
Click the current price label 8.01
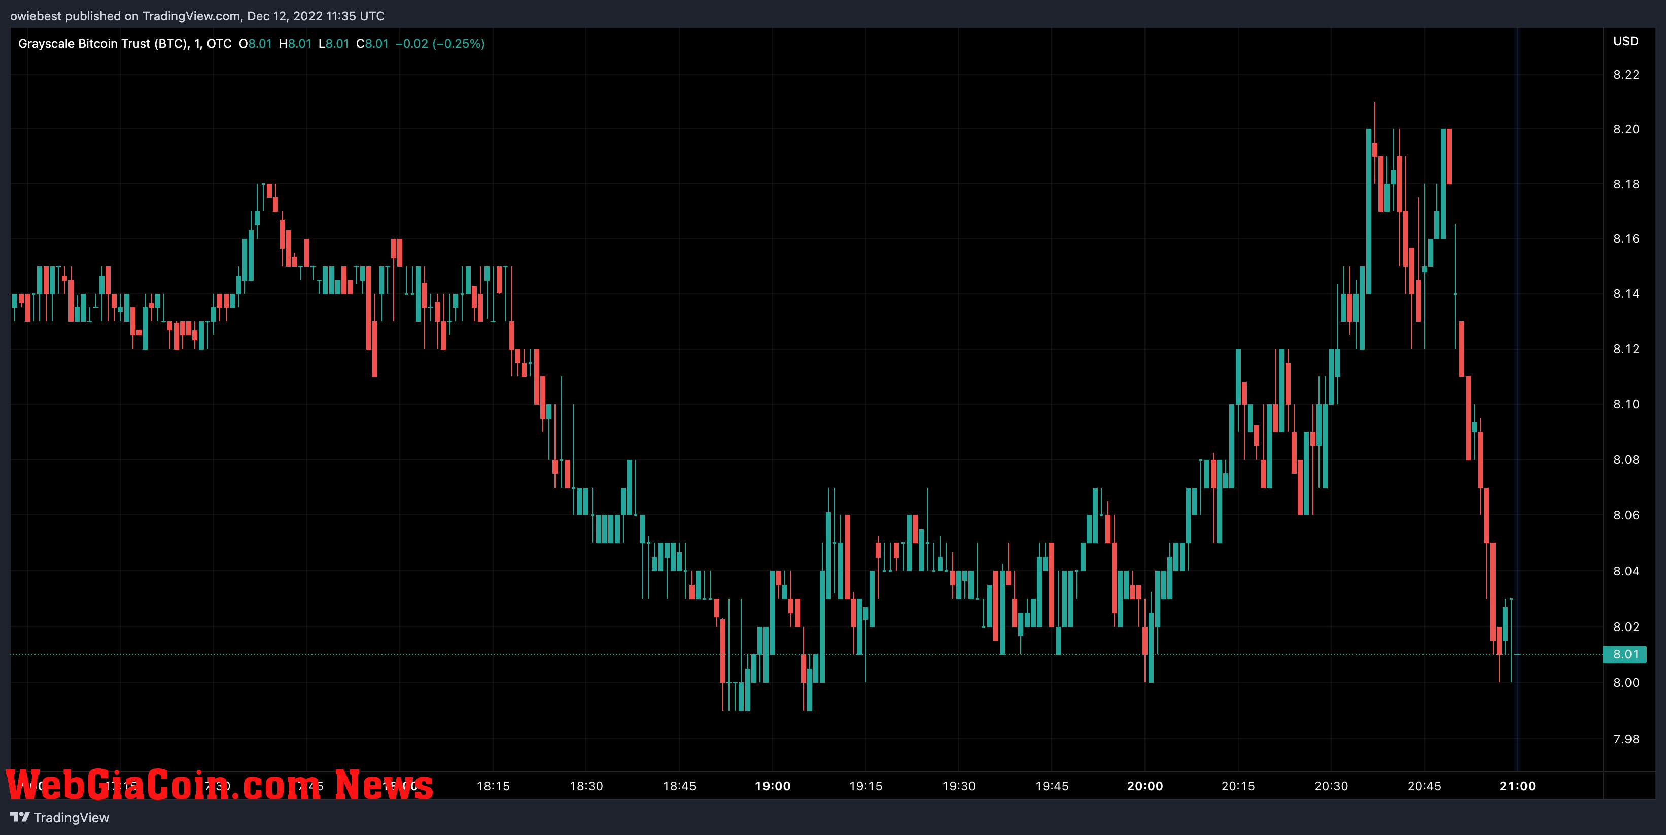[1625, 654]
